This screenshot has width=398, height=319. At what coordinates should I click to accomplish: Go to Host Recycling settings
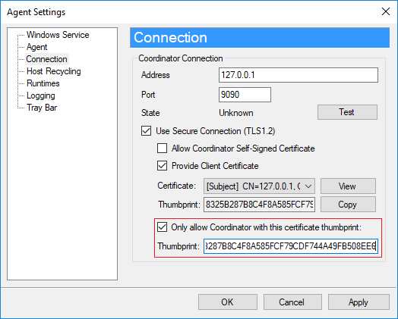tap(54, 71)
